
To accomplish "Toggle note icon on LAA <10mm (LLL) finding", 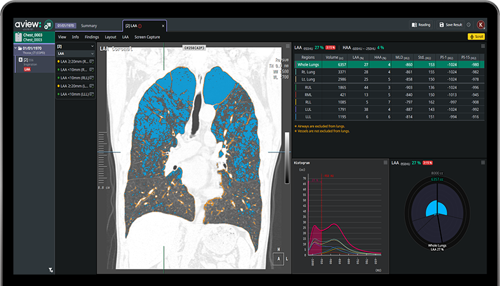I will click(92, 94).
